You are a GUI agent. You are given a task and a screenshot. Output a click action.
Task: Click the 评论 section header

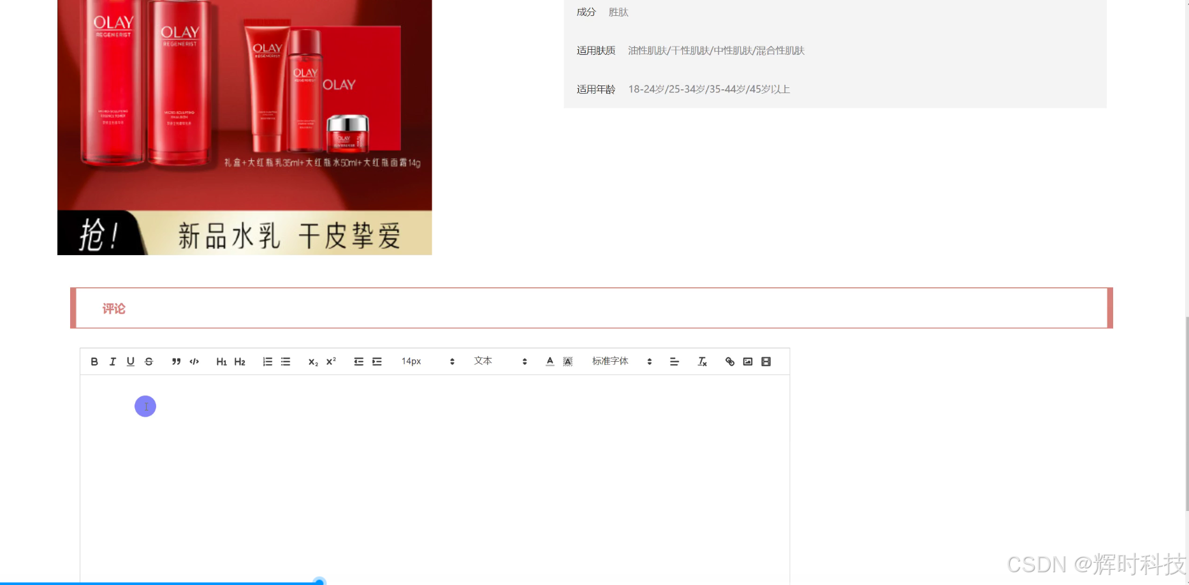[592, 308]
